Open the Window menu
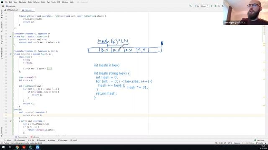Viewport: 268px width, 150px height. (x=65, y=2)
